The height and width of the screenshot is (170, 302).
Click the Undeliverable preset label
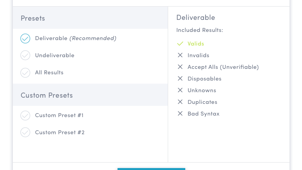coord(54,55)
